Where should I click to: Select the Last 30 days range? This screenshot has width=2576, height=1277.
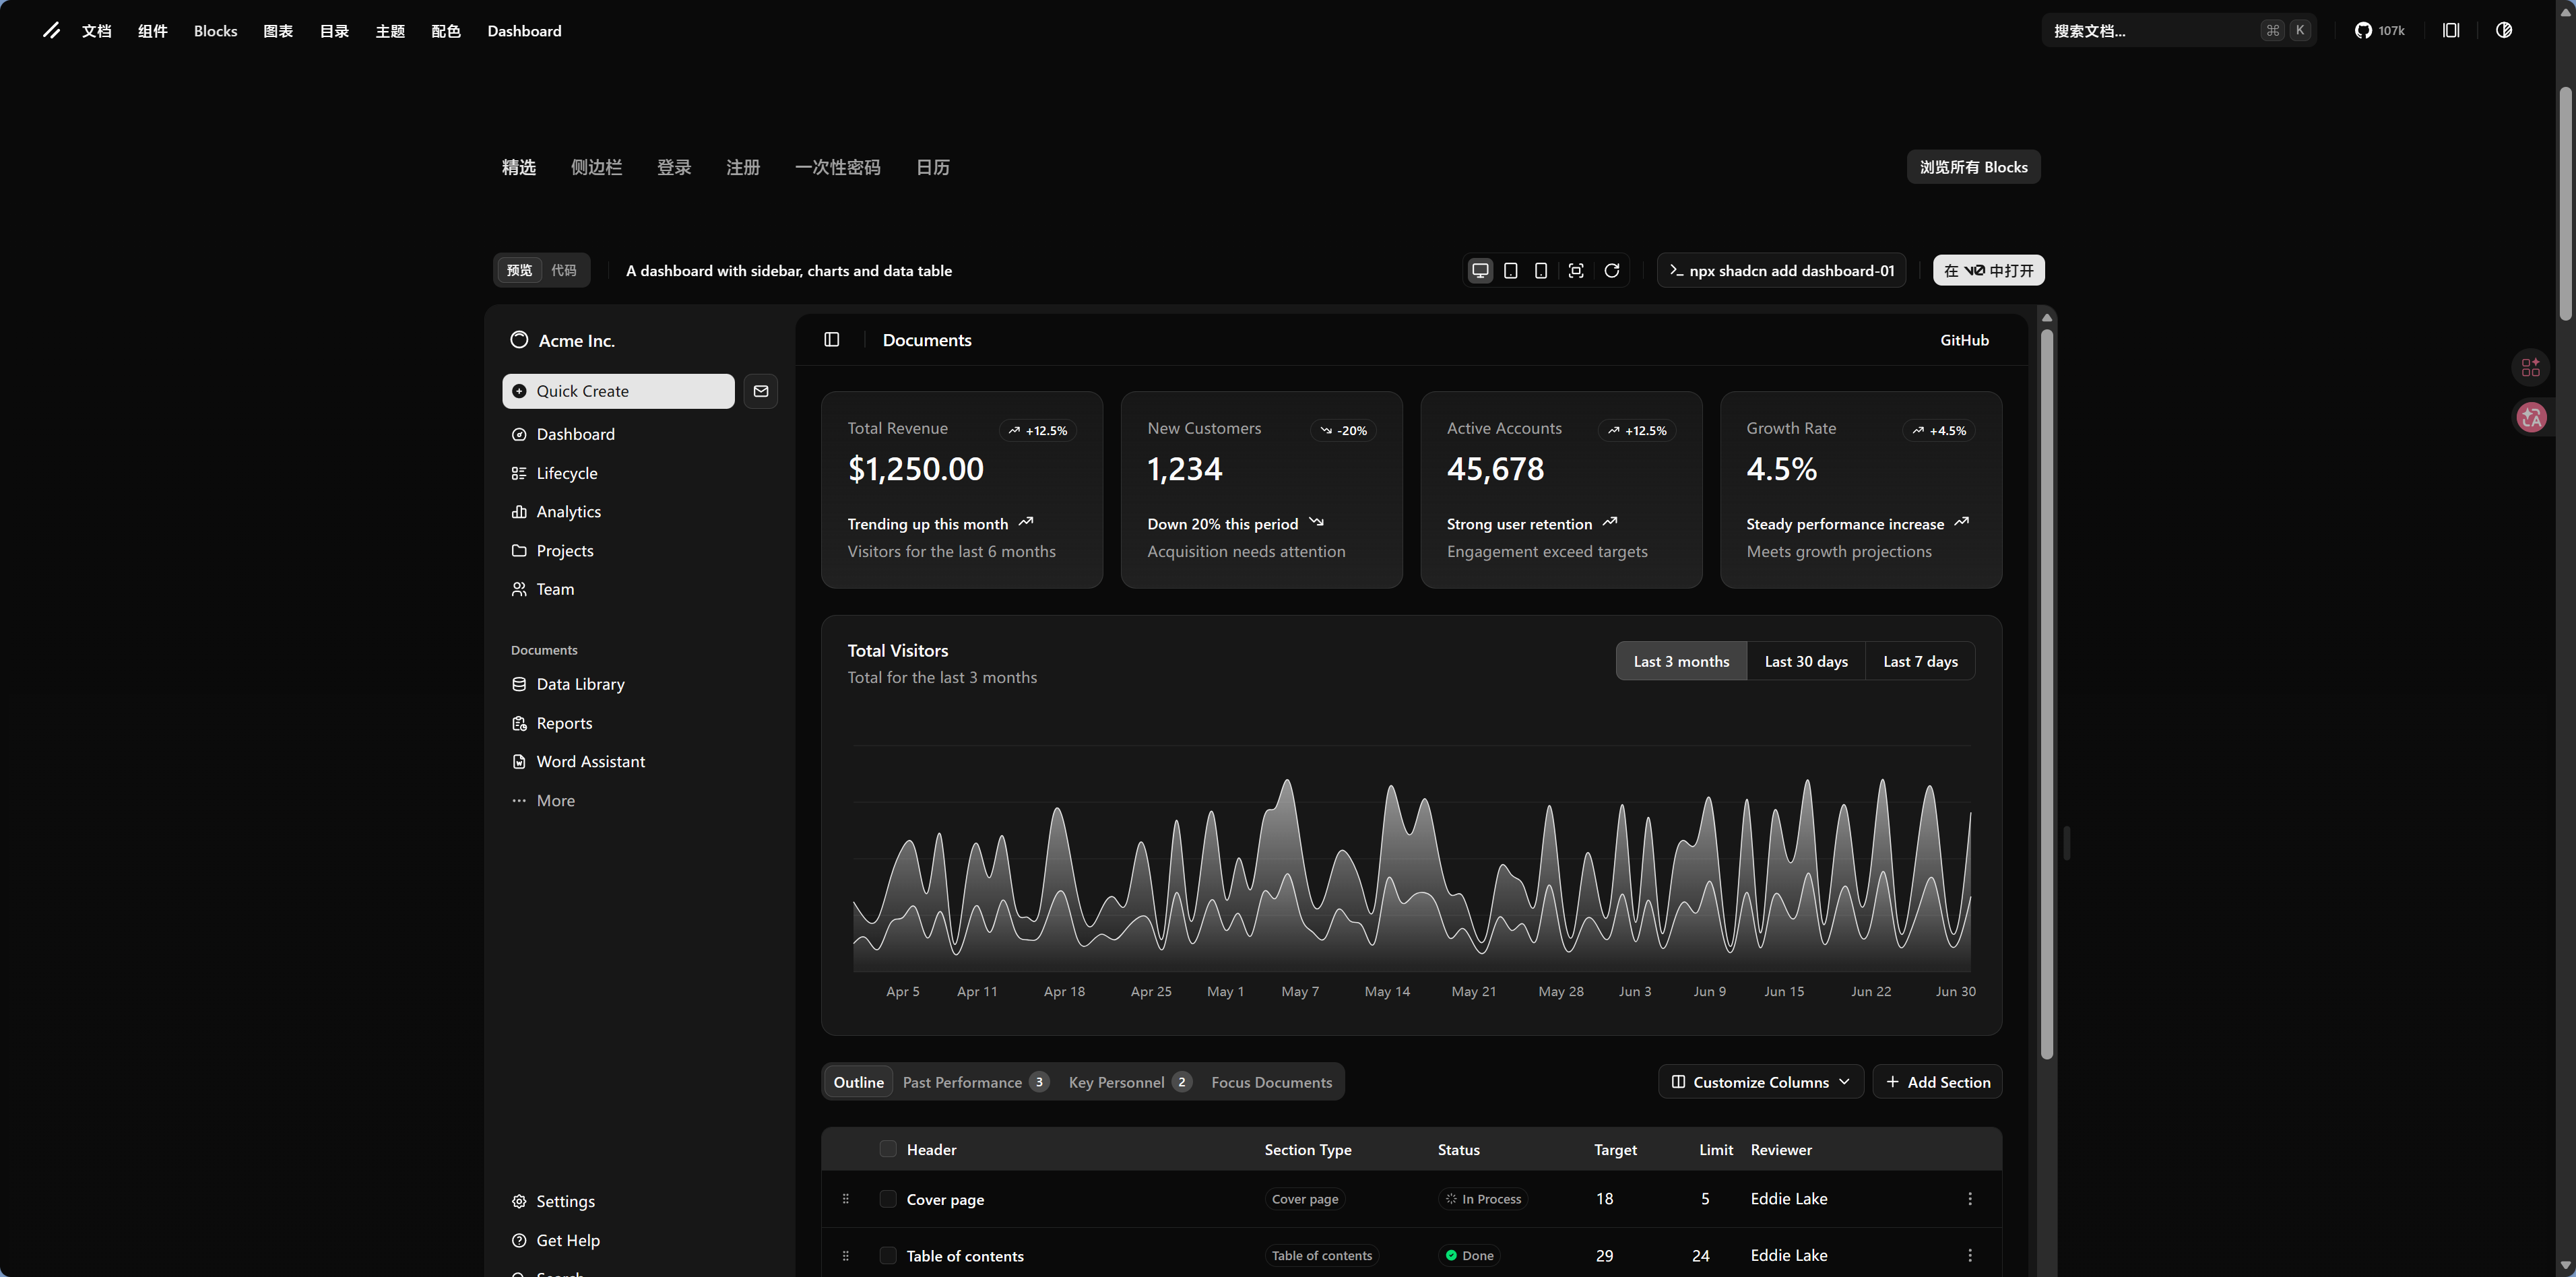pos(1805,661)
